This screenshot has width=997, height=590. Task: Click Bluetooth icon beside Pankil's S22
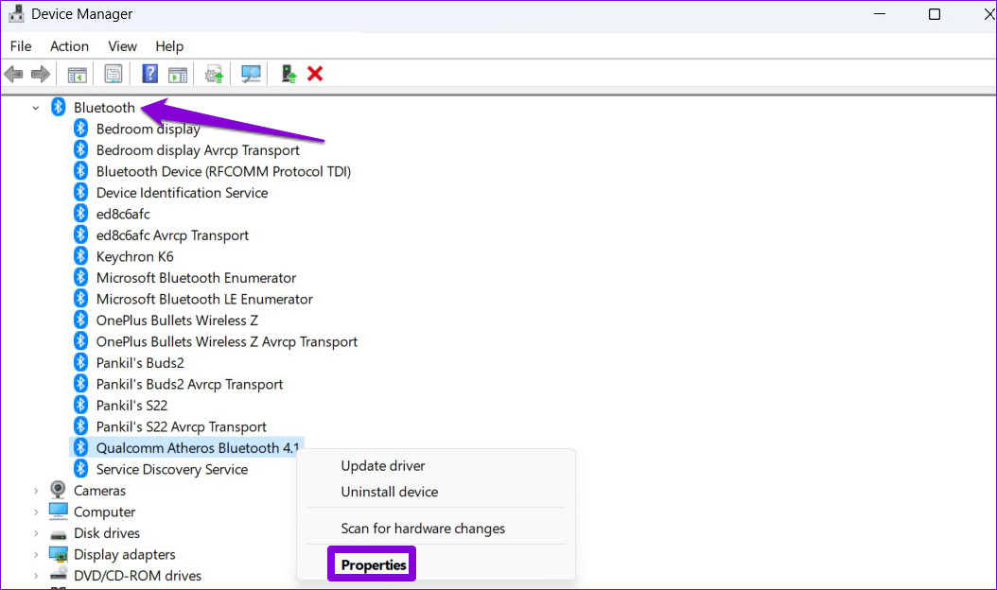click(80, 405)
